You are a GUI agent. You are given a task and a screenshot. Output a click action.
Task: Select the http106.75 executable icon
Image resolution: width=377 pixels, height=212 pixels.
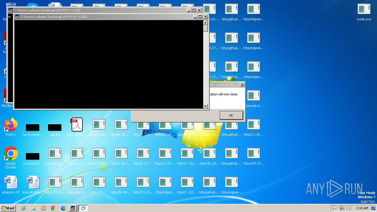click(99, 156)
